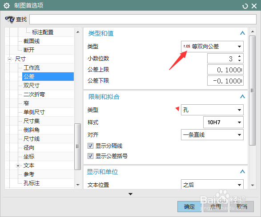The image size is (261, 217).
Task: Collapse the 显示和单位 section
Action: [242, 171]
